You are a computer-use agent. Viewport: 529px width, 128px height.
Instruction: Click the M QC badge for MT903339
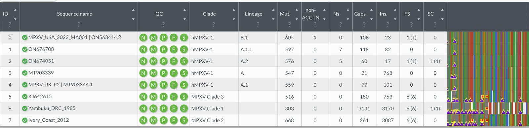(x=153, y=73)
